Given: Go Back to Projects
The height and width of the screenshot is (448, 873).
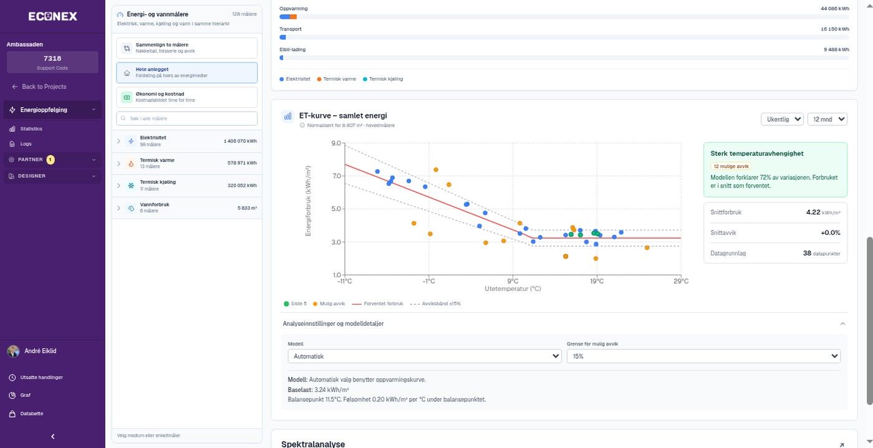Looking at the screenshot, I should click(39, 87).
